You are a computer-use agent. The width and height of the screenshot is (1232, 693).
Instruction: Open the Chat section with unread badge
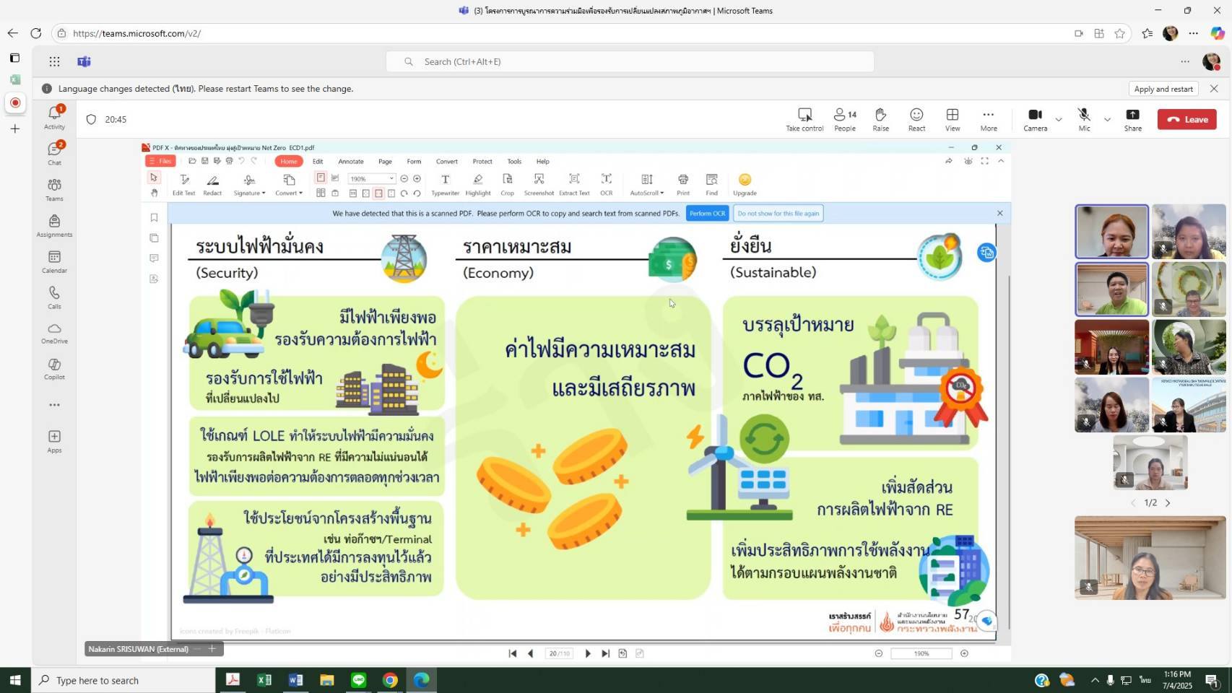54,153
